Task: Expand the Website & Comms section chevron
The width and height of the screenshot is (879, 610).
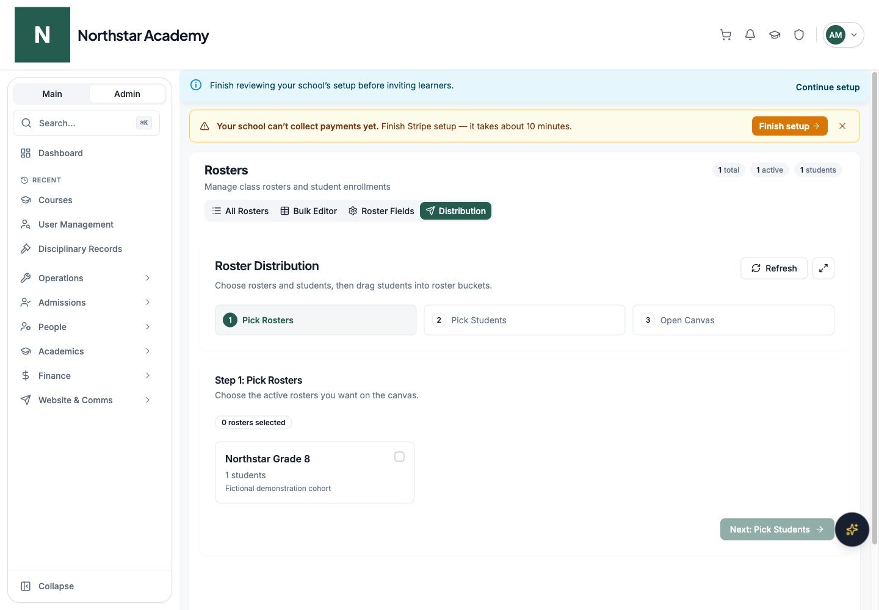Action: coord(148,400)
